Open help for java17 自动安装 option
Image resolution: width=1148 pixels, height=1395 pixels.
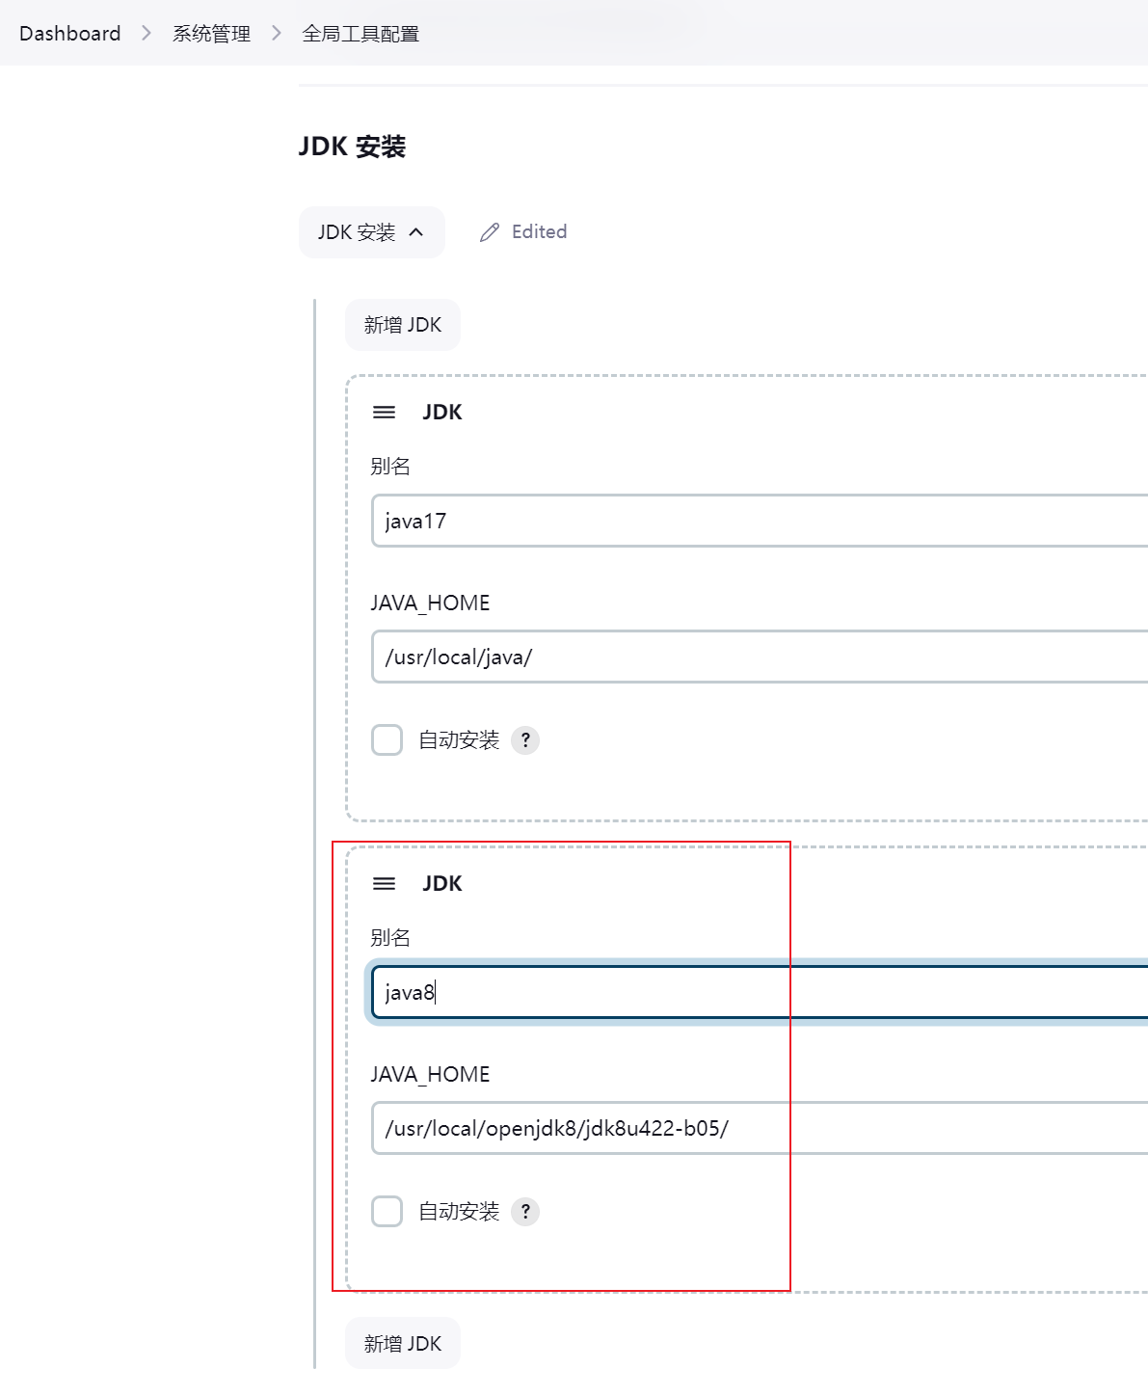(525, 740)
